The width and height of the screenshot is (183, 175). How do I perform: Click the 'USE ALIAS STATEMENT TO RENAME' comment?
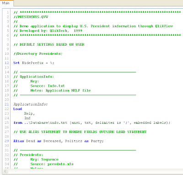tap(80, 132)
